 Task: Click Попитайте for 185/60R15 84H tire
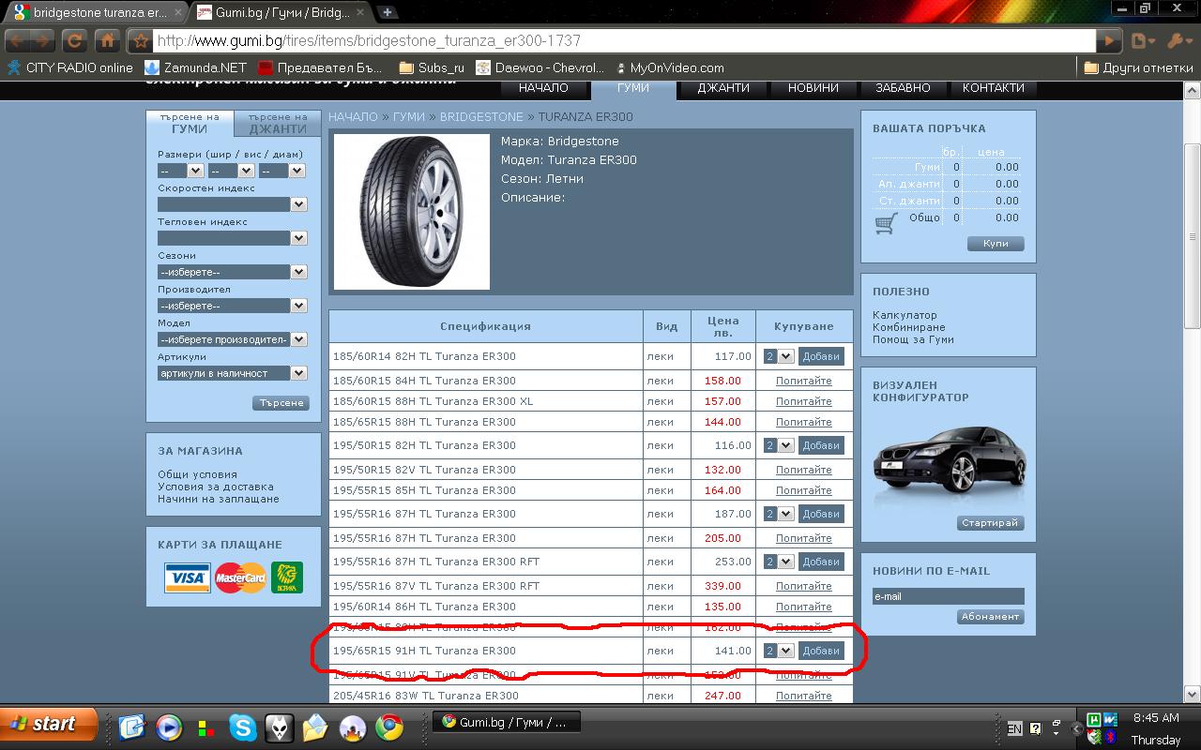804,381
